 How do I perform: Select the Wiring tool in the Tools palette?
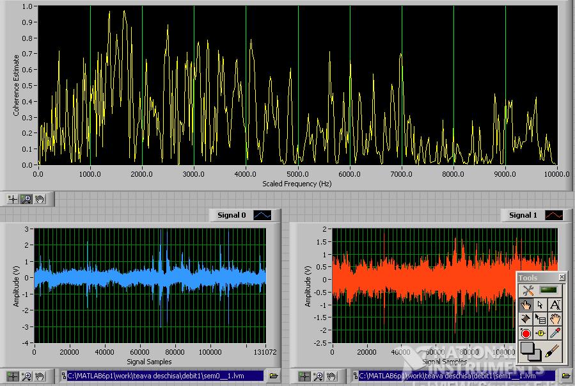click(525, 319)
